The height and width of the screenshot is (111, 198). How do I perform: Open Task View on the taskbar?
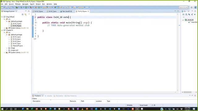[x=15, y=109]
